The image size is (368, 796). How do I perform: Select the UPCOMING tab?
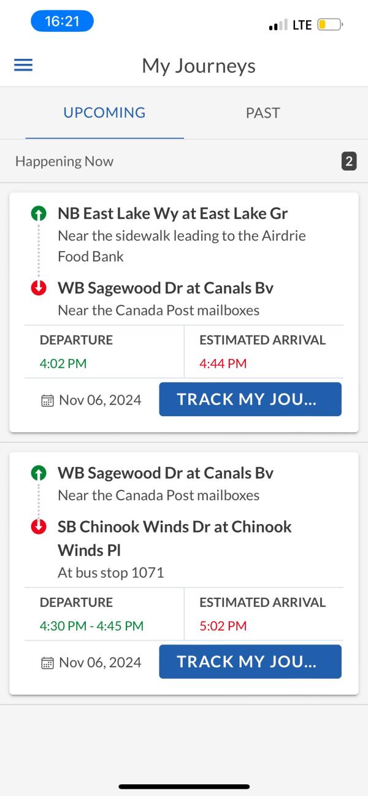[x=105, y=113]
